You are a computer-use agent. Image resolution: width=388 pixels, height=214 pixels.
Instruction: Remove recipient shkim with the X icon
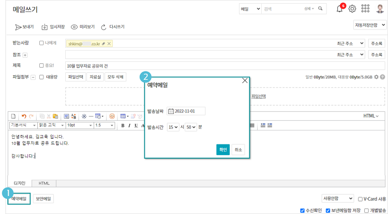(x=109, y=43)
